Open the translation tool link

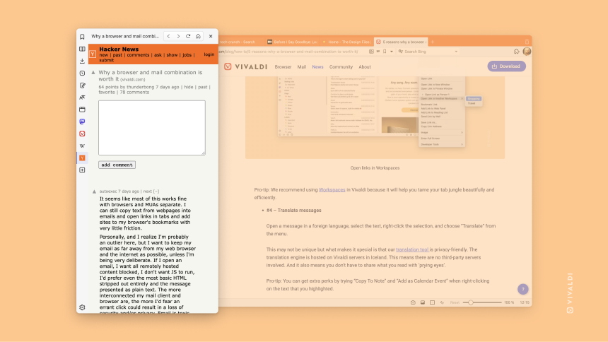[x=412, y=249]
